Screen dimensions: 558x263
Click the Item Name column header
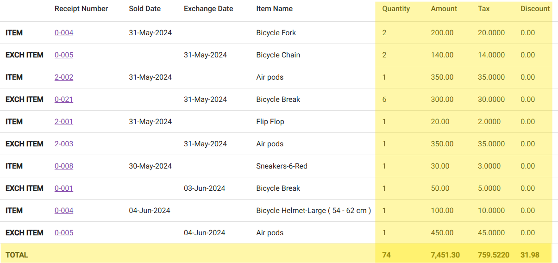pos(274,9)
